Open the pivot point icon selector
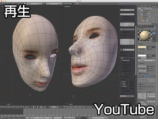Viewport: 158px width, 119px height. pyautogui.click(x=38, y=107)
